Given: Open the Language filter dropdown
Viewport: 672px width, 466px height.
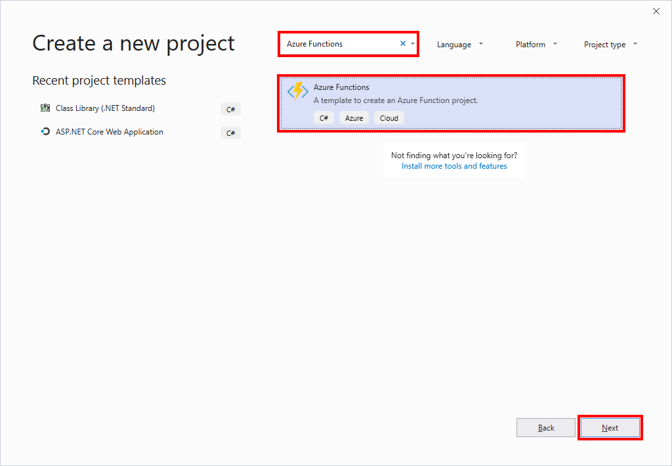Looking at the screenshot, I should (460, 44).
